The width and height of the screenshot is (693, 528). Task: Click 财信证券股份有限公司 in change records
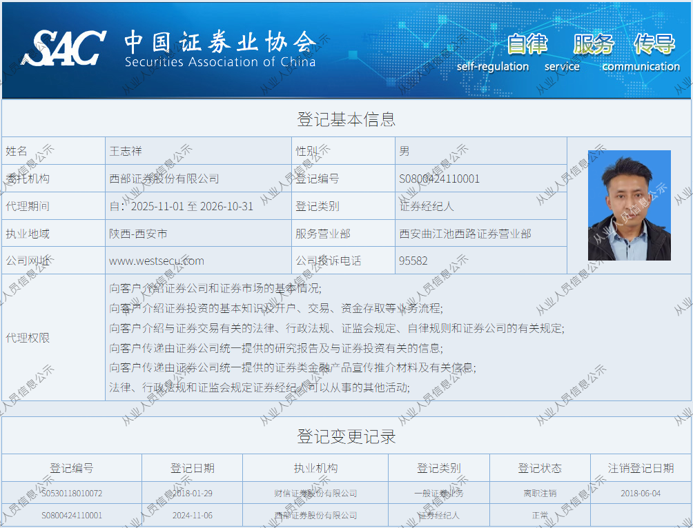coord(315,494)
